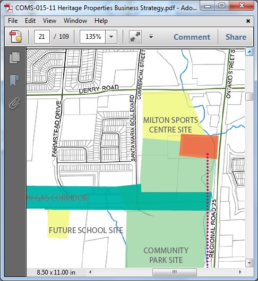Click the vertical scrollbar thumb
Image resolution: width=258 pixels, height=281 pixels.
[249, 97]
